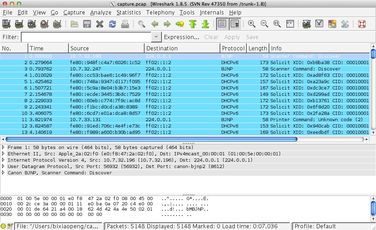Toggle auto scroll in live capture

click(235, 24)
